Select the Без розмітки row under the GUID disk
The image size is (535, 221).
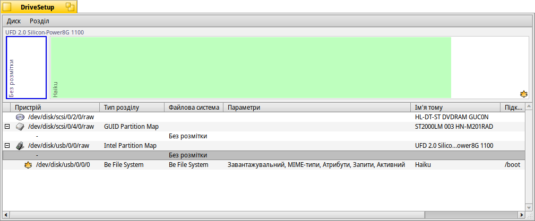pyautogui.click(x=264, y=136)
